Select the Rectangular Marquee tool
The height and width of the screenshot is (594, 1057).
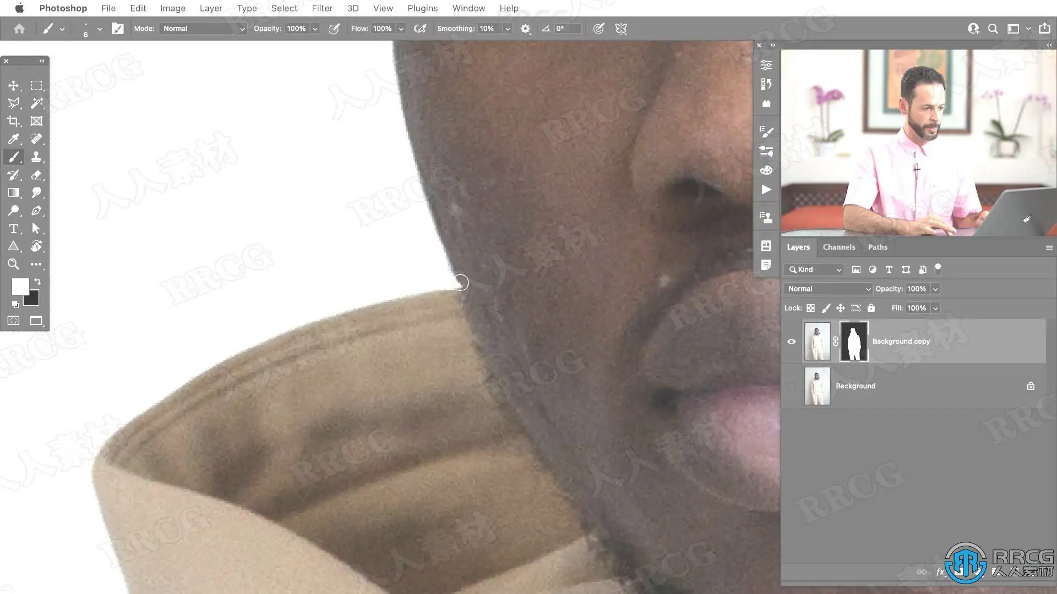coord(36,85)
